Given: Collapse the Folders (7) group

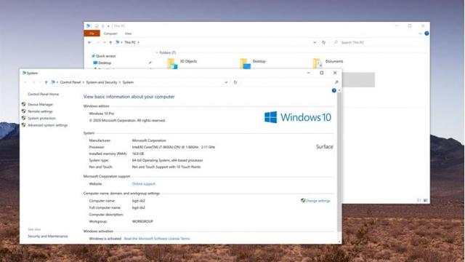Looking at the screenshot, I should point(157,52).
